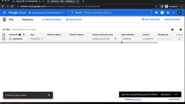The width and height of the screenshot is (185, 104).
Task: Click the storage used progress bar
Action: coord(165,39)
